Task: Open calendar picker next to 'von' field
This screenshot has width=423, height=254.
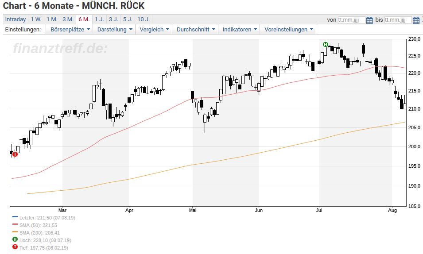Action: [x=369, y=20]
